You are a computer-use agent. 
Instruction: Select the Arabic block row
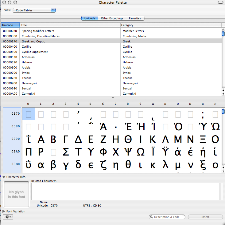[111, 68]
